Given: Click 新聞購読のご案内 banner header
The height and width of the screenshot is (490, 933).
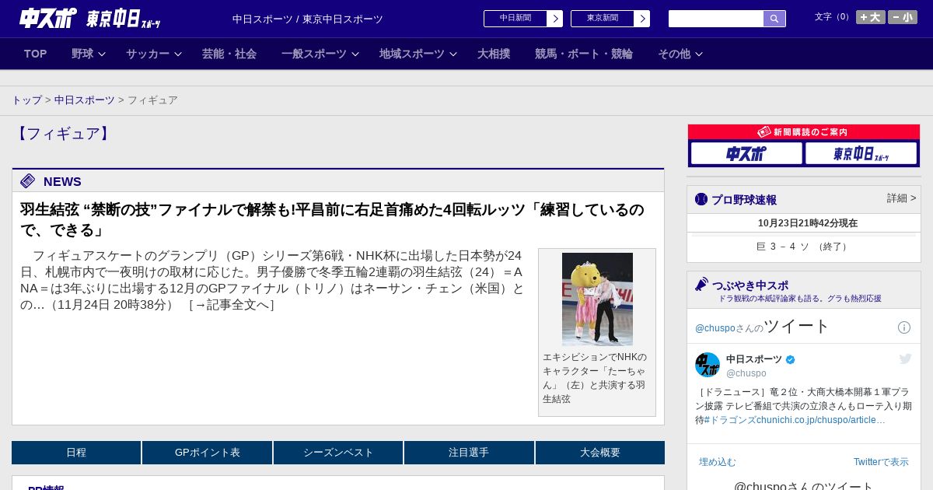Looking at the screenshot, I should [x=803, y=132].
